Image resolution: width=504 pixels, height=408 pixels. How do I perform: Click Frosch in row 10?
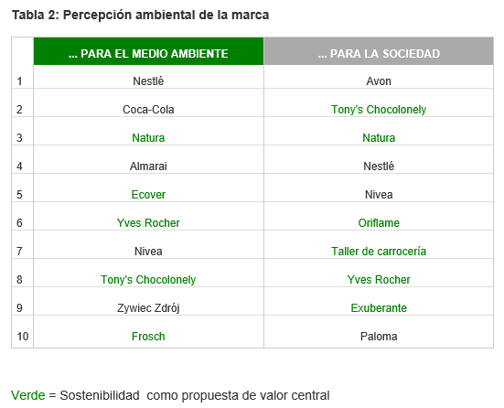(x=148, y=336)
